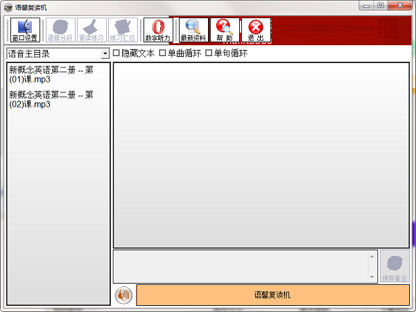Image resolution: width=416 pixels, height=312 pixels.
Task: Open the 最新资料 latest materials icon
Action: point(193,31)
